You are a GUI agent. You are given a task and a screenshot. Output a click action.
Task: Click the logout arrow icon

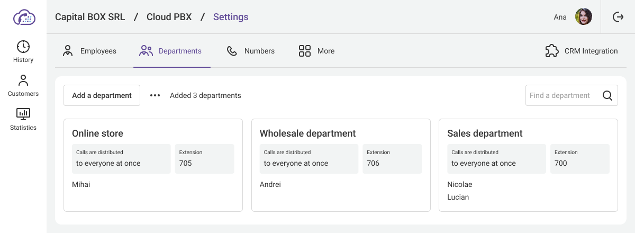pos(618,17)
